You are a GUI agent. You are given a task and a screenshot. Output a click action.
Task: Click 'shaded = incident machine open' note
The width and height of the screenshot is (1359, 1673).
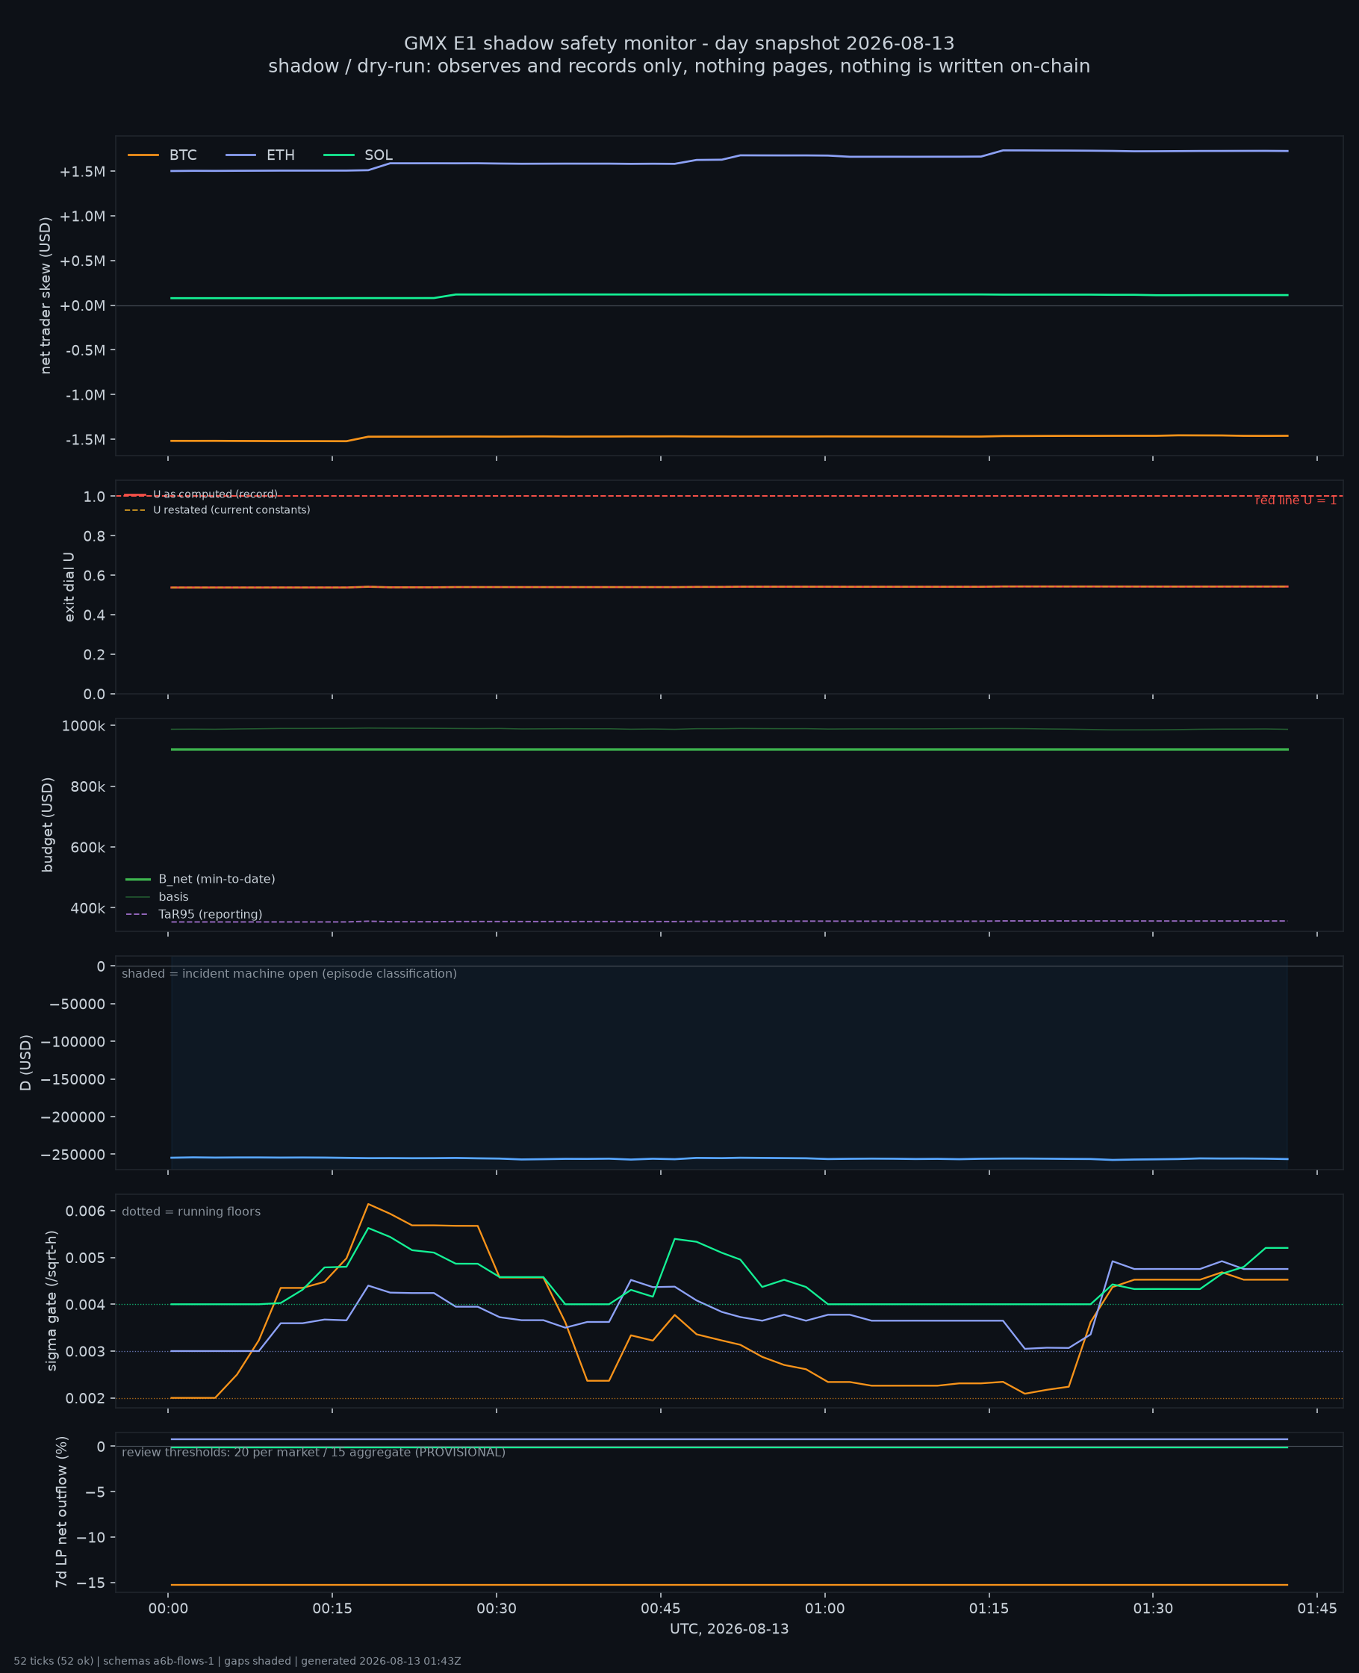tap(289, 973)
